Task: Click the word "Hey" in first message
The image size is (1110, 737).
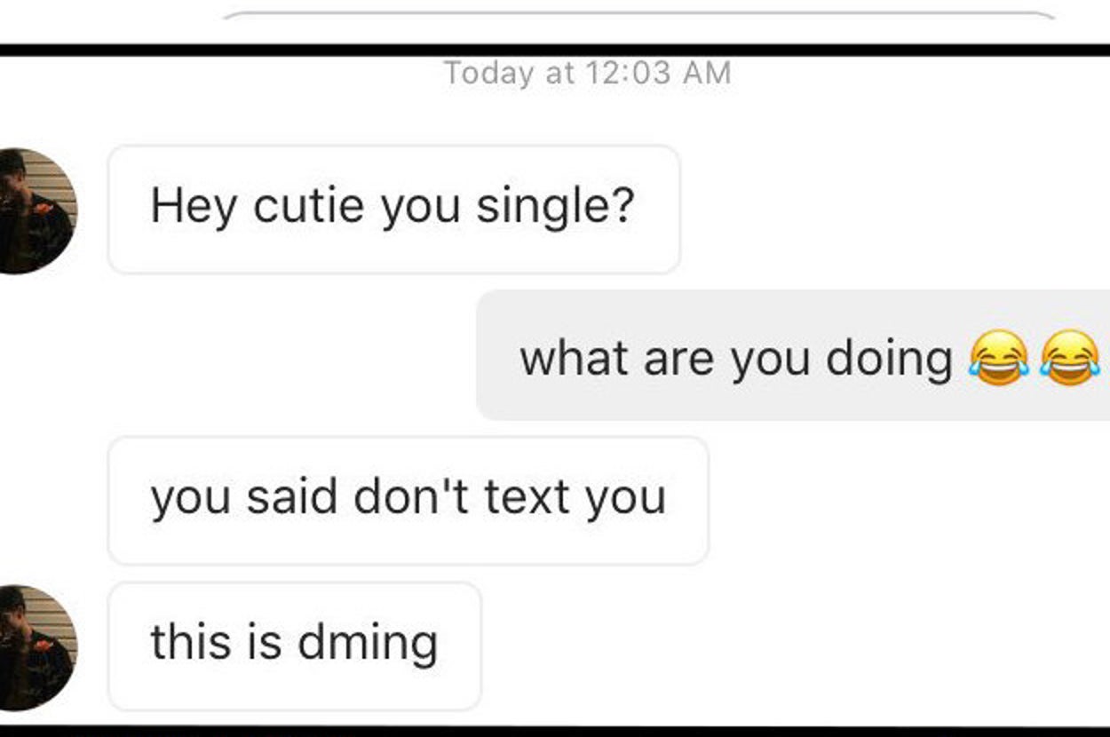Action: (195, 207)
